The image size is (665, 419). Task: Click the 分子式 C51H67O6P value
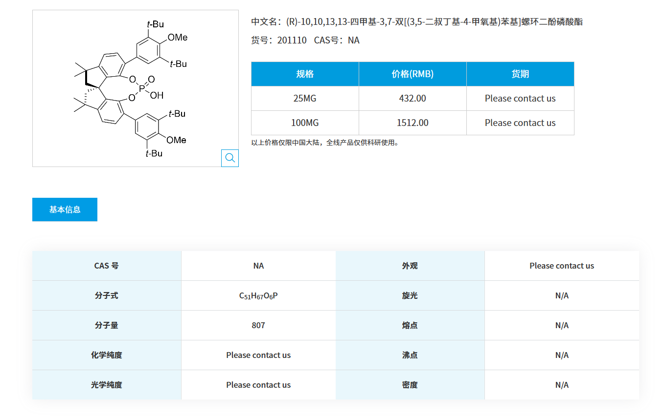(258, 295)
